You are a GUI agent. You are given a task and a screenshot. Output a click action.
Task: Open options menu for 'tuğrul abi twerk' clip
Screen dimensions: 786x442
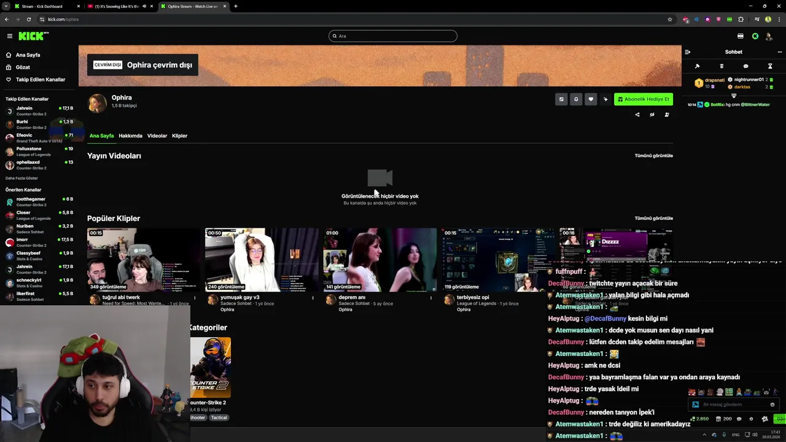click(x=195, y=298)
